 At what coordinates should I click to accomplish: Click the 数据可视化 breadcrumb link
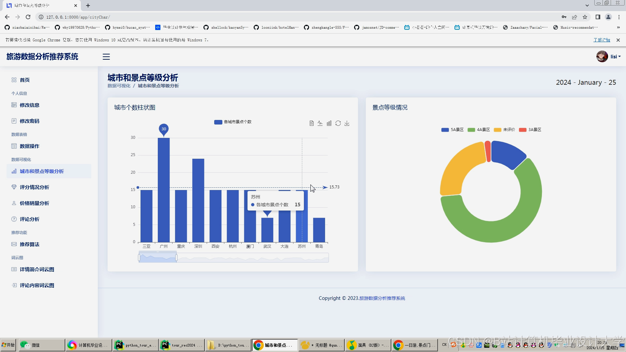click(119, 86)
